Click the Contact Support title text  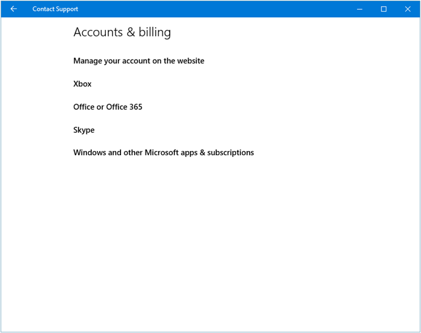click(55, 9)
